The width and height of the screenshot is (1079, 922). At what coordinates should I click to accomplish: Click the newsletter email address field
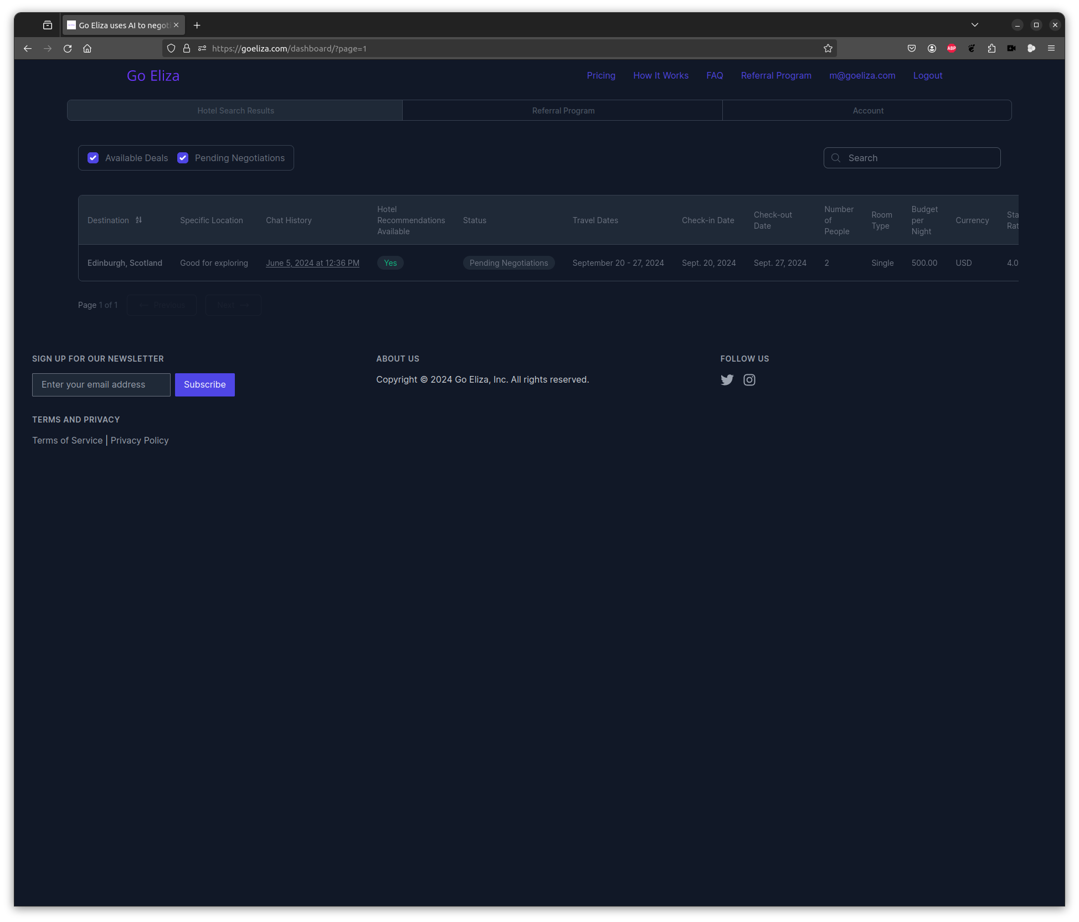coord(101,385)
